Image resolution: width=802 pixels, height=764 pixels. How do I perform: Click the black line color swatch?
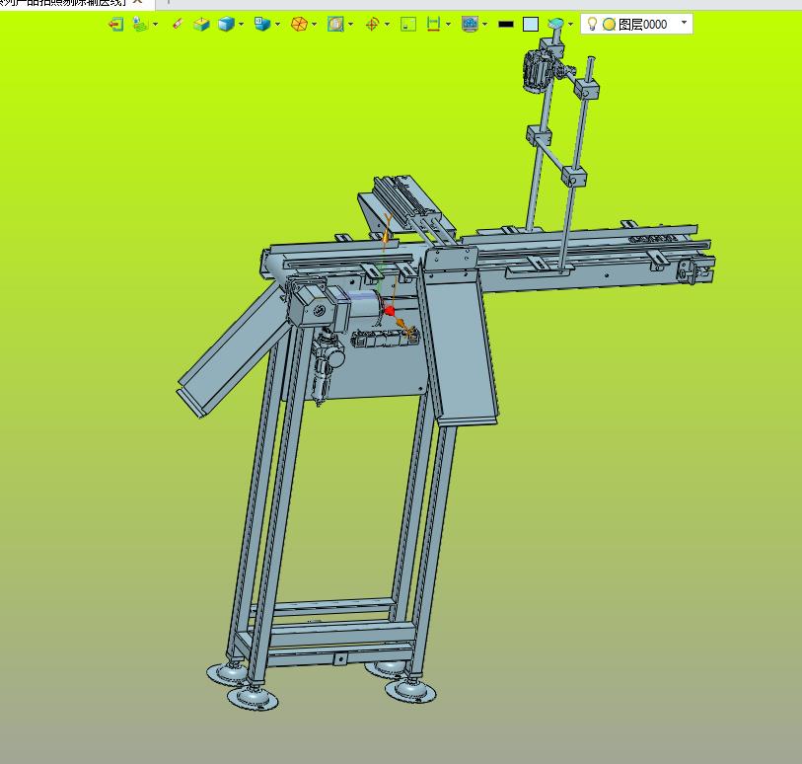coord(506,24)
